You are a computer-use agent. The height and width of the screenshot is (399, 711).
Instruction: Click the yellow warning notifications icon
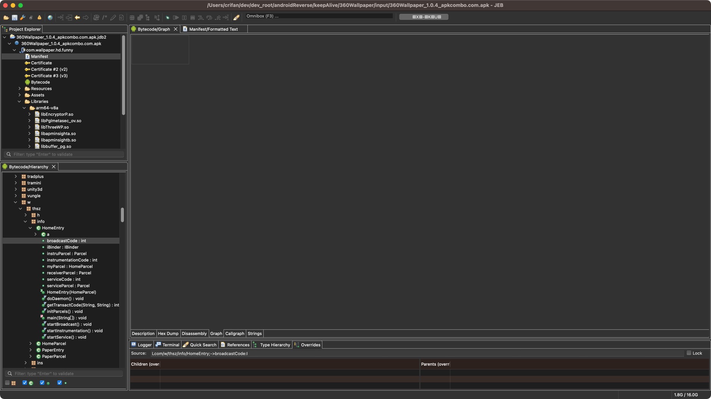click(39, 17)
